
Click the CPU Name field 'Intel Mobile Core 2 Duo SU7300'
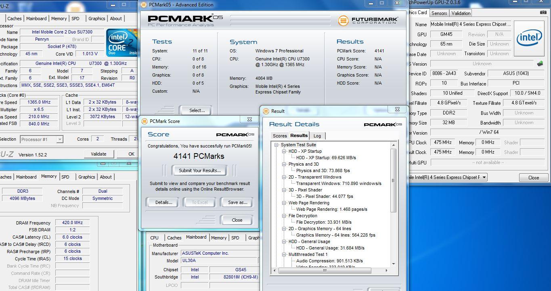pos(62,32)
